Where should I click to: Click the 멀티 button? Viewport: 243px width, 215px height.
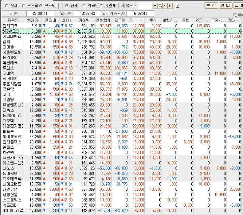coord(225,5)
